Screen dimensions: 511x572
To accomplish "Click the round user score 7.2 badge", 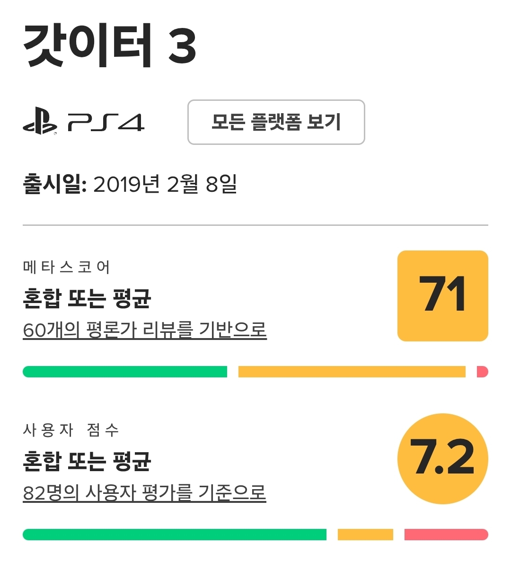I will (443, 459).
